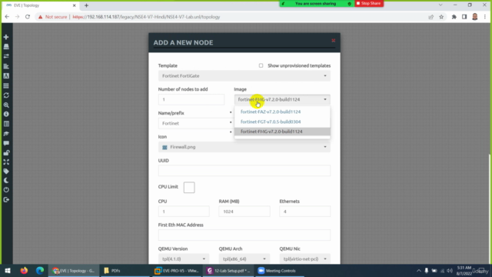Click Stop Share button
This screenshot has width=492, height=277.
tap(369, 3)
